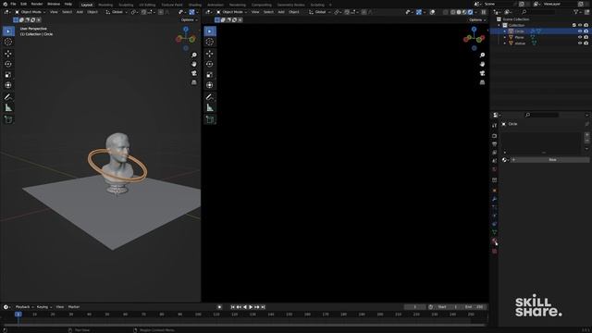
Task: Click the pan hand icon in left viewport
Action: point(194,64)
